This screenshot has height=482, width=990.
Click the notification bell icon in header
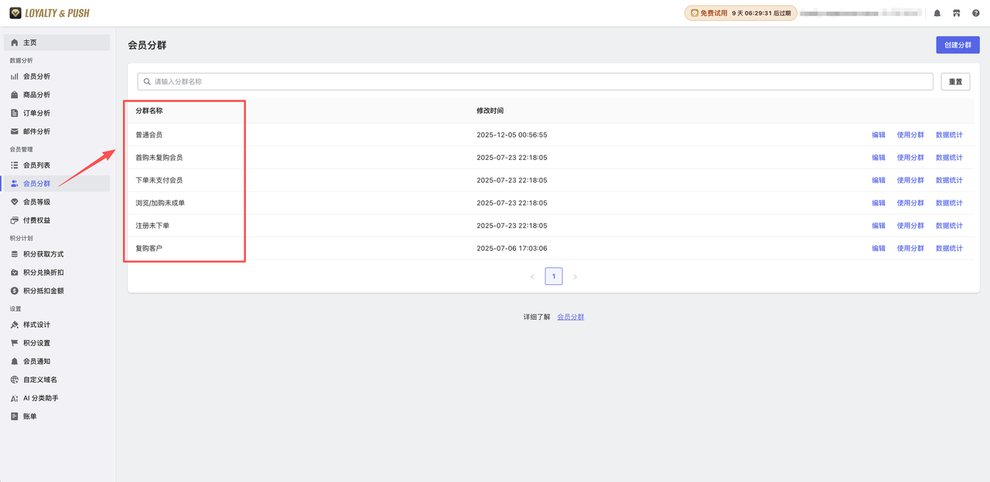[x=937, y=13]
